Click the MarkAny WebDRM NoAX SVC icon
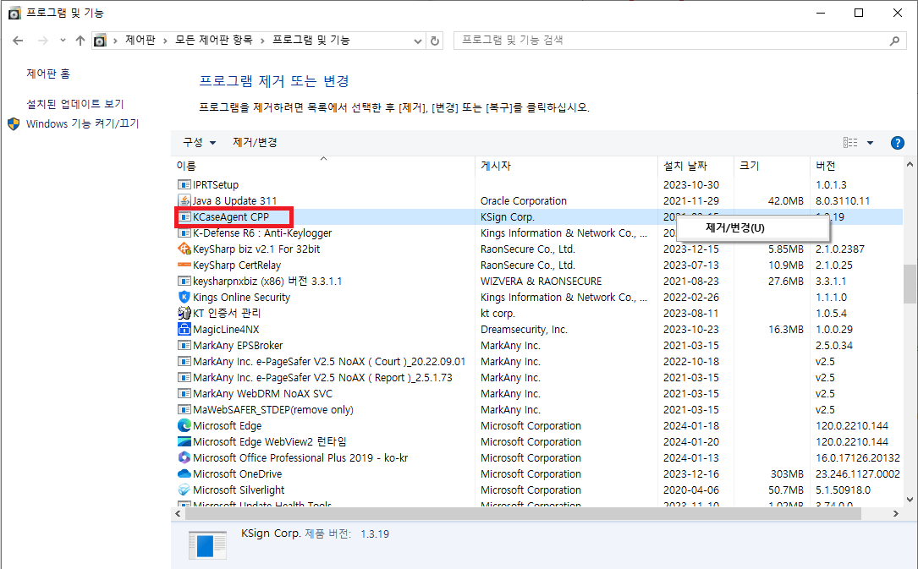Screen dimensions: 918x569 click(x=184, y=393)
